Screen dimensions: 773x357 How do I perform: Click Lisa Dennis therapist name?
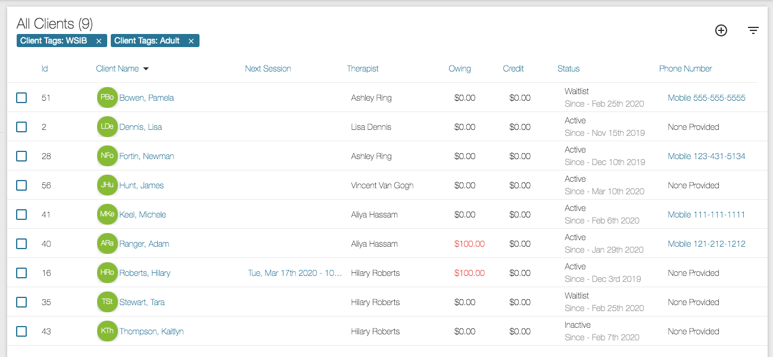pos(371,127)
